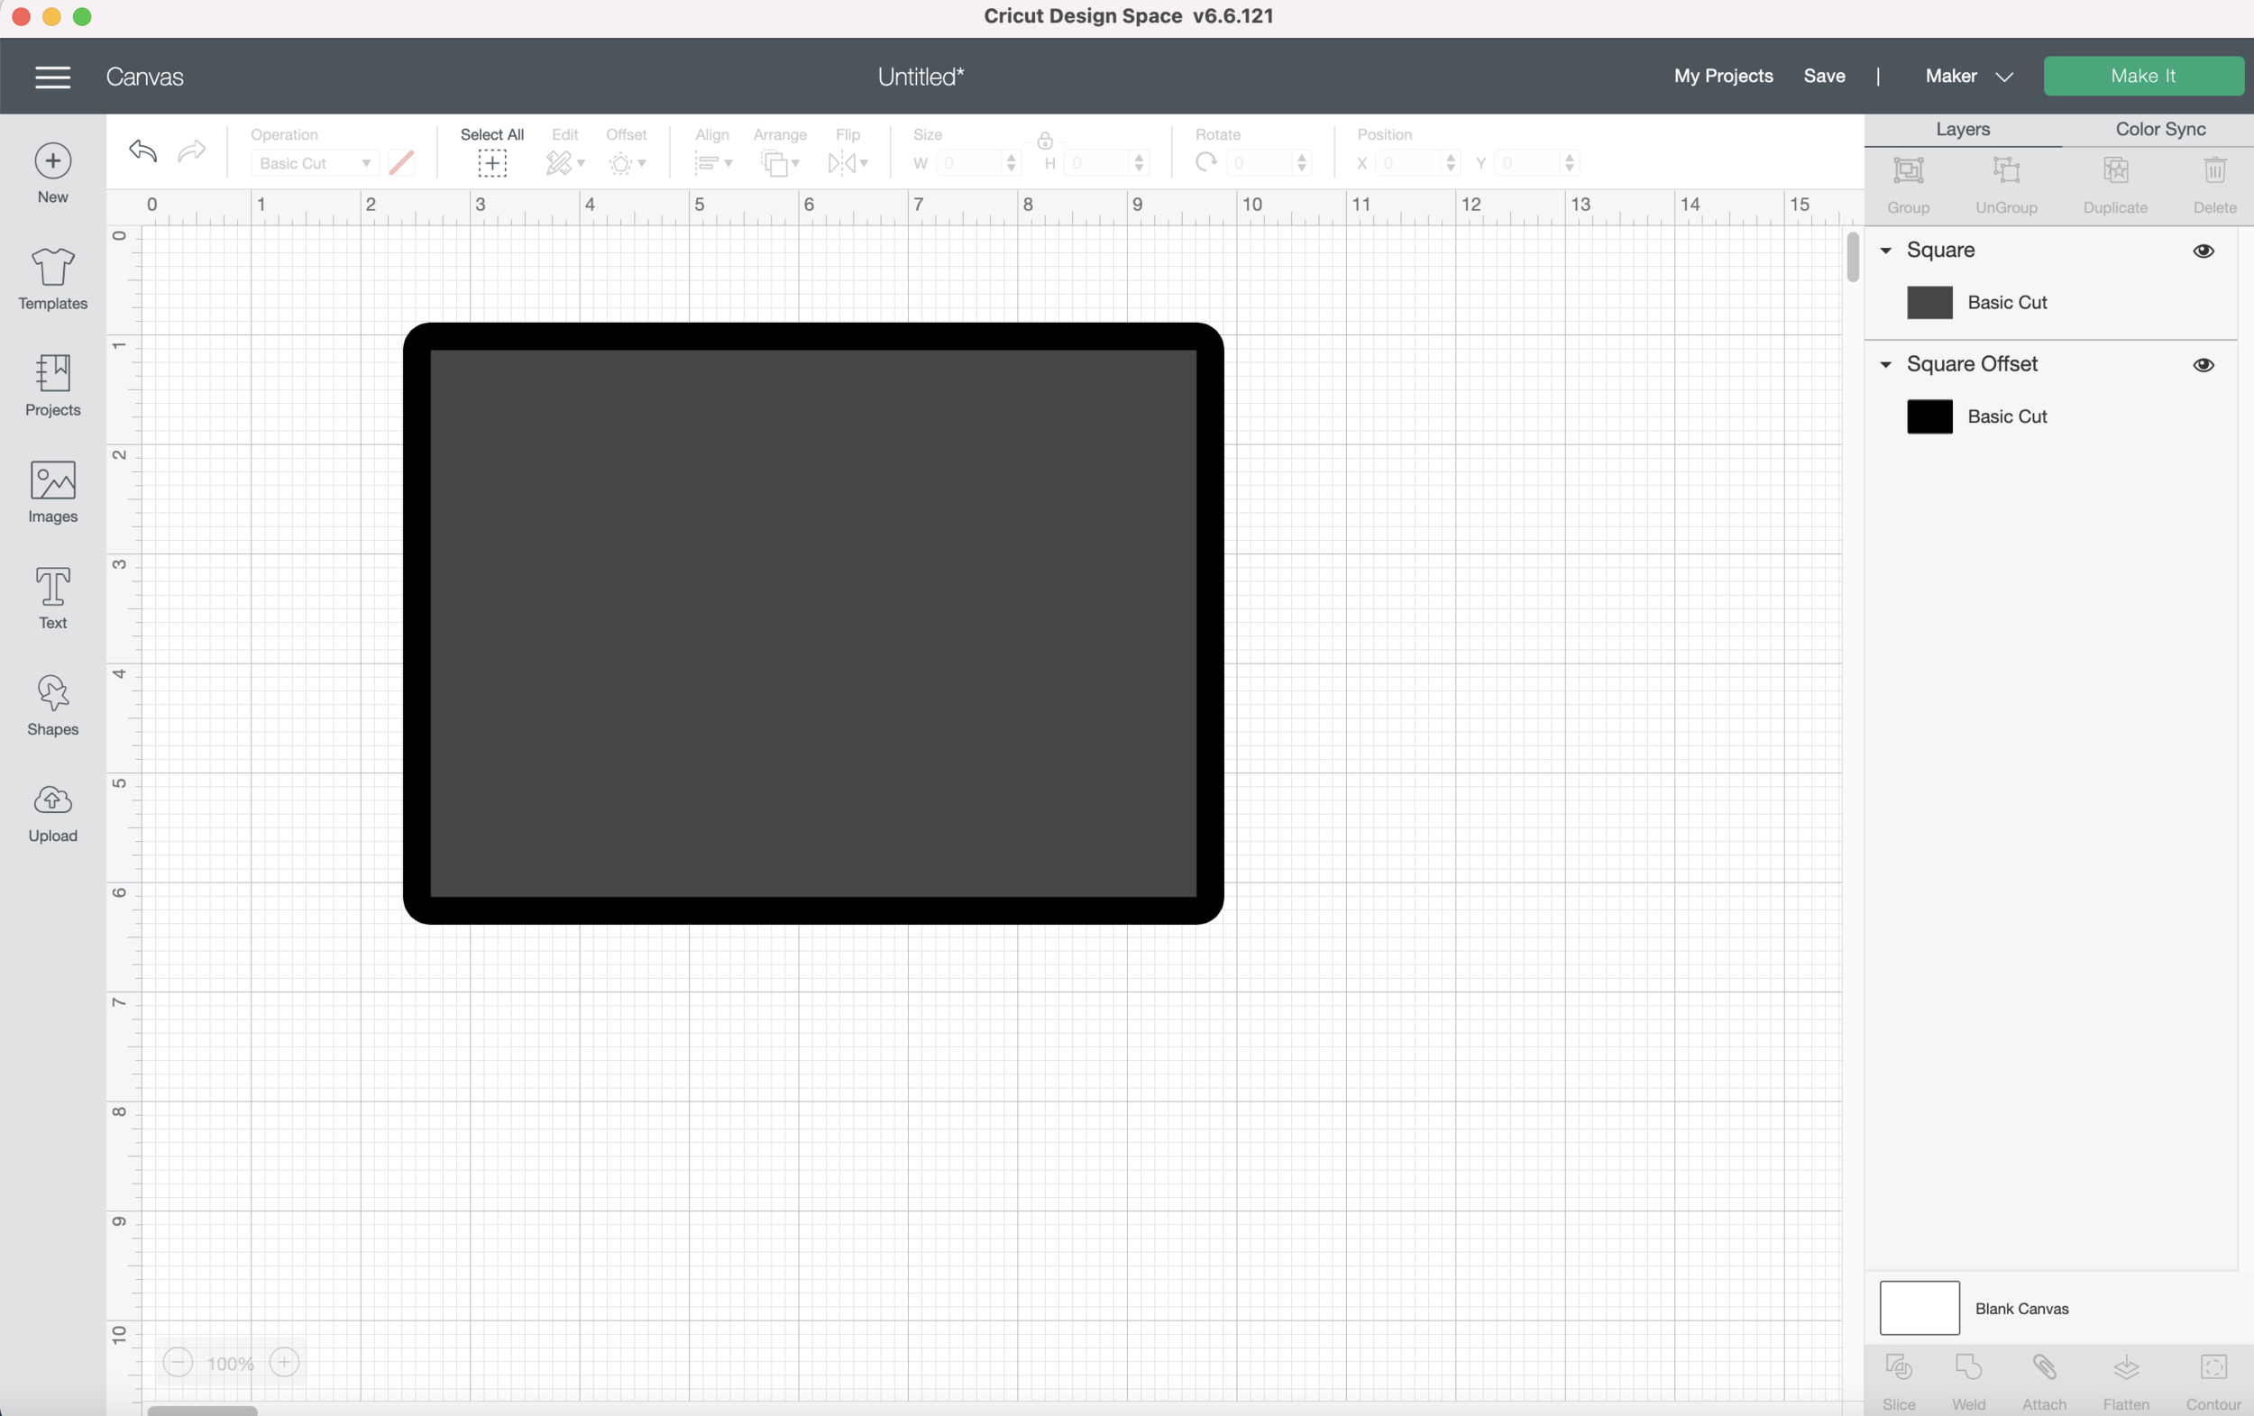Click the Undo arrow
This screenshot has width=2254, height=1416.
tap(143, 151)
